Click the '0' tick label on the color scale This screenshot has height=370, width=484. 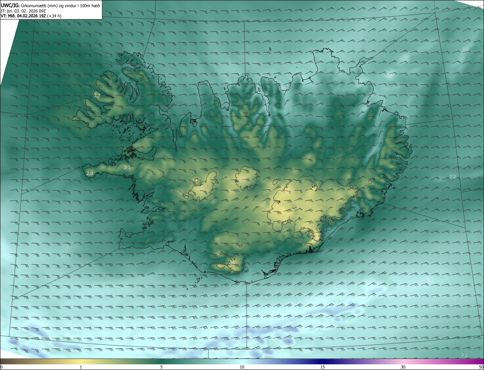2,367
